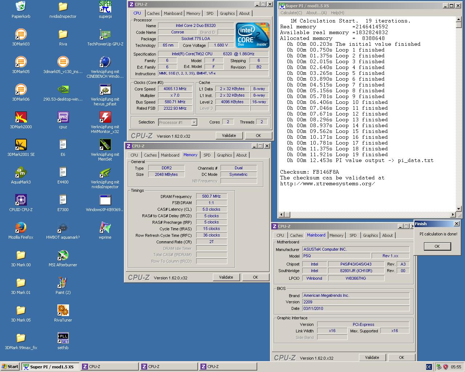
Task: Click Validate in the Memory CPU-Z window
Action: tap(226, 277)
